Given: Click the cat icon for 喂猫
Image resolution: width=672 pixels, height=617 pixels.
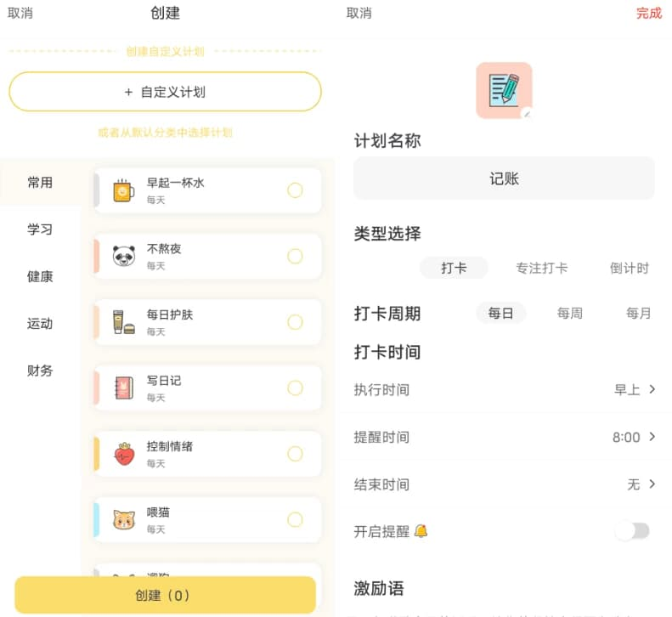Looking at the screenshot, I should point(124,519).
